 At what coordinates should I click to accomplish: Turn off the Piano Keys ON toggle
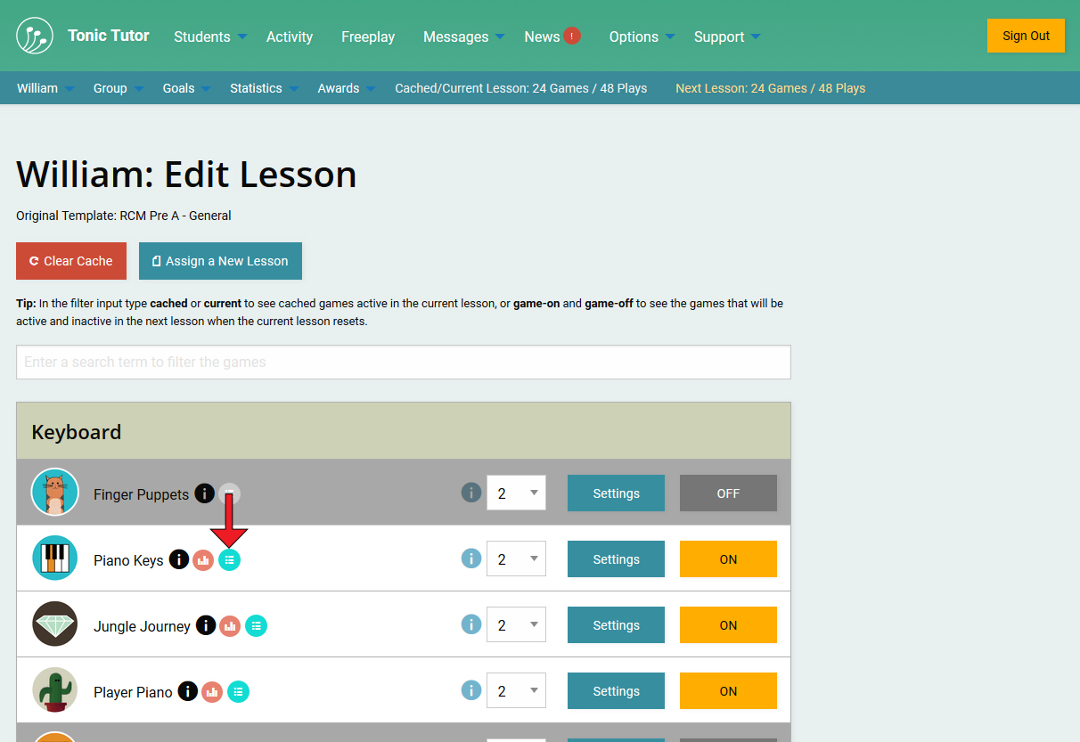click(728, 559)
